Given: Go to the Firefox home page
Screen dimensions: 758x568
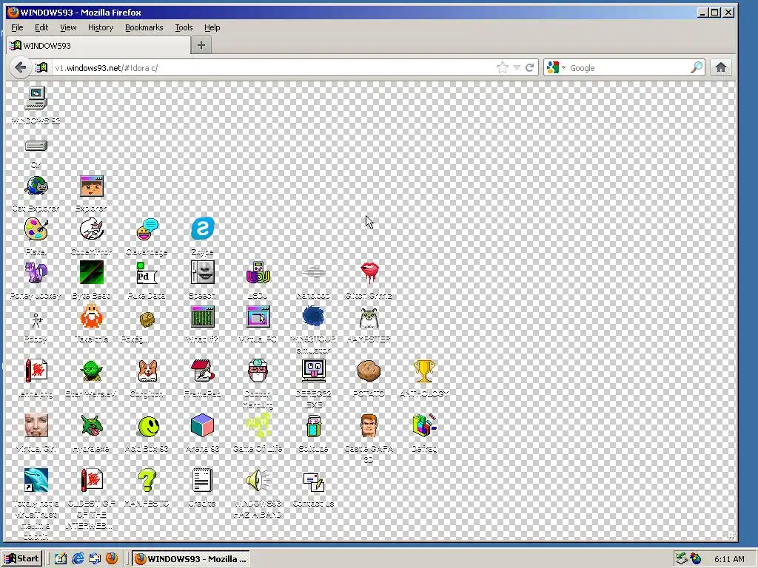Looking at the screenshot, I should coord(721,67).
